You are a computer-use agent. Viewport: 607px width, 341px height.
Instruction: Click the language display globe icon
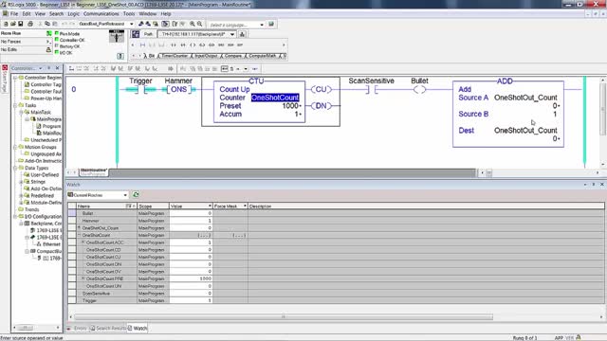[271, 24]
